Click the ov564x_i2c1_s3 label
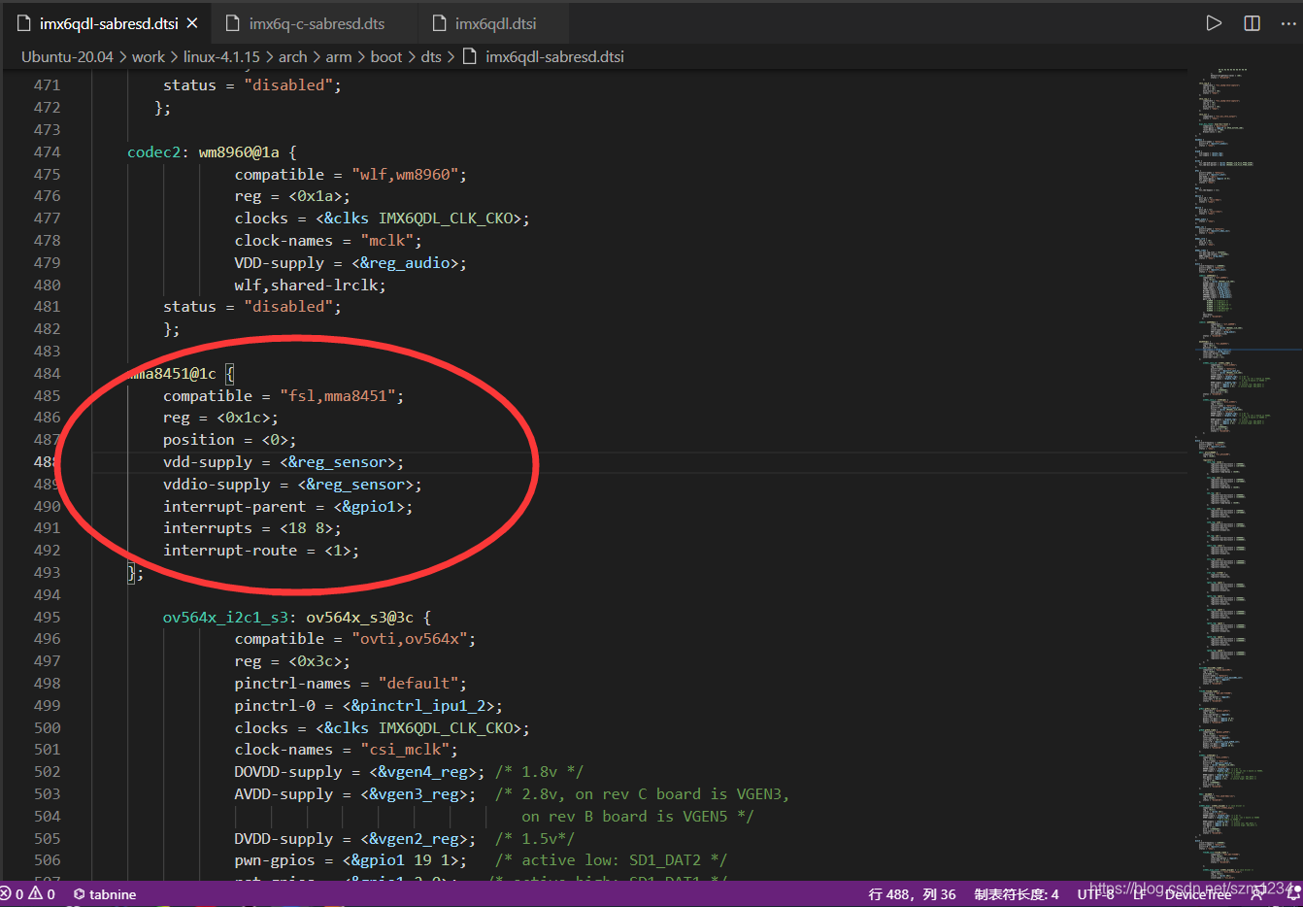This screenshot has height=907, width=1303. pos(225,618)
